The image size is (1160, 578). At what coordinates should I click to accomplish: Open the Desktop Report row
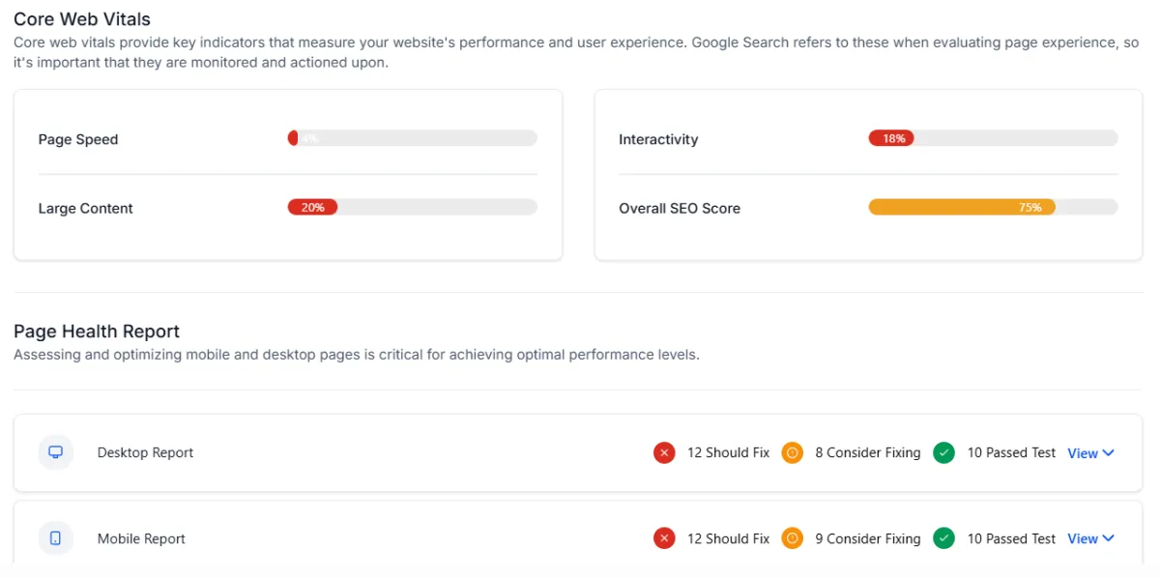[578, 452]
